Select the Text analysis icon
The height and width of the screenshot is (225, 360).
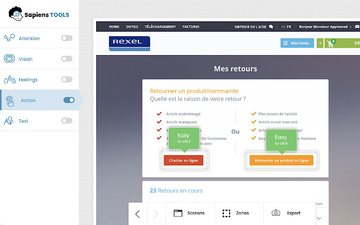9,120
